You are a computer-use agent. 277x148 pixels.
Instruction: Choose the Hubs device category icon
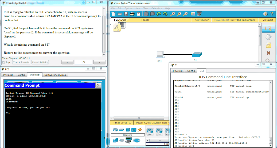(127, 130)
